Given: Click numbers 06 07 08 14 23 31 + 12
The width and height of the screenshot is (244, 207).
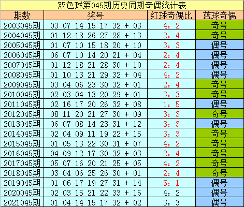Looking at the screenshot, I should (x=96, y=124).
